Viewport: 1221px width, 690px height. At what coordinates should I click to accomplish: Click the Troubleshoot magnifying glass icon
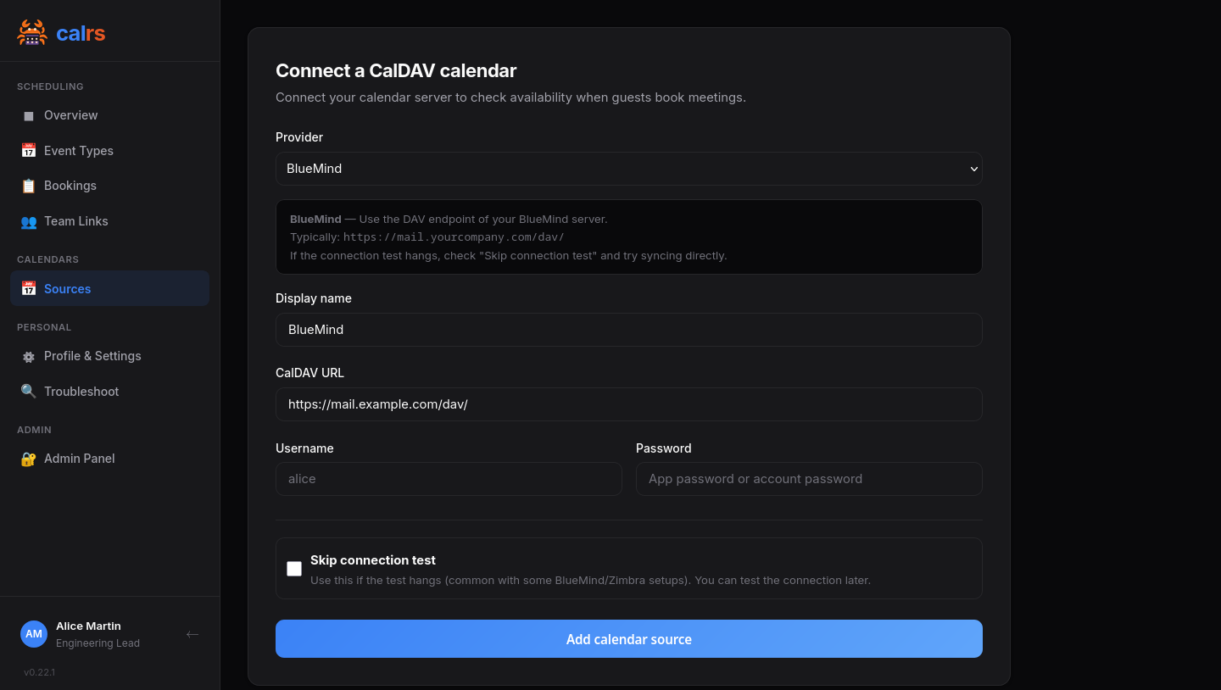click(x=28, y=391)
